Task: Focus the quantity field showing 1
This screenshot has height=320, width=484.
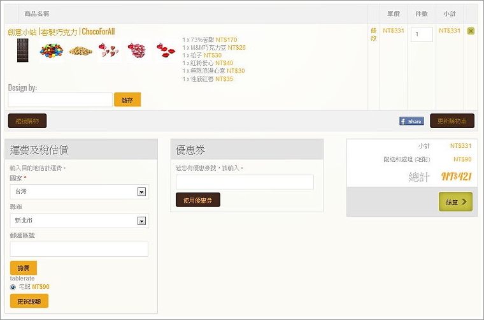Action: tap(422, 34)
